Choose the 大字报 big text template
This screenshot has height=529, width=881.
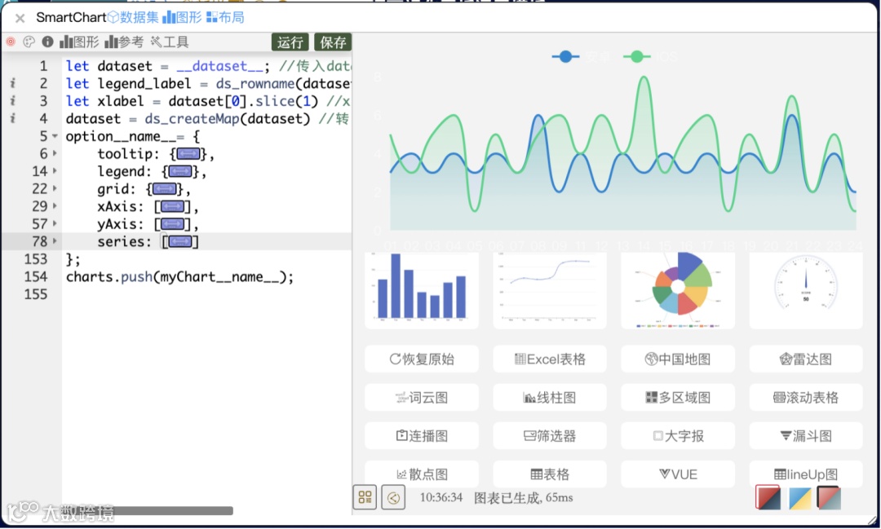[678, 436]
